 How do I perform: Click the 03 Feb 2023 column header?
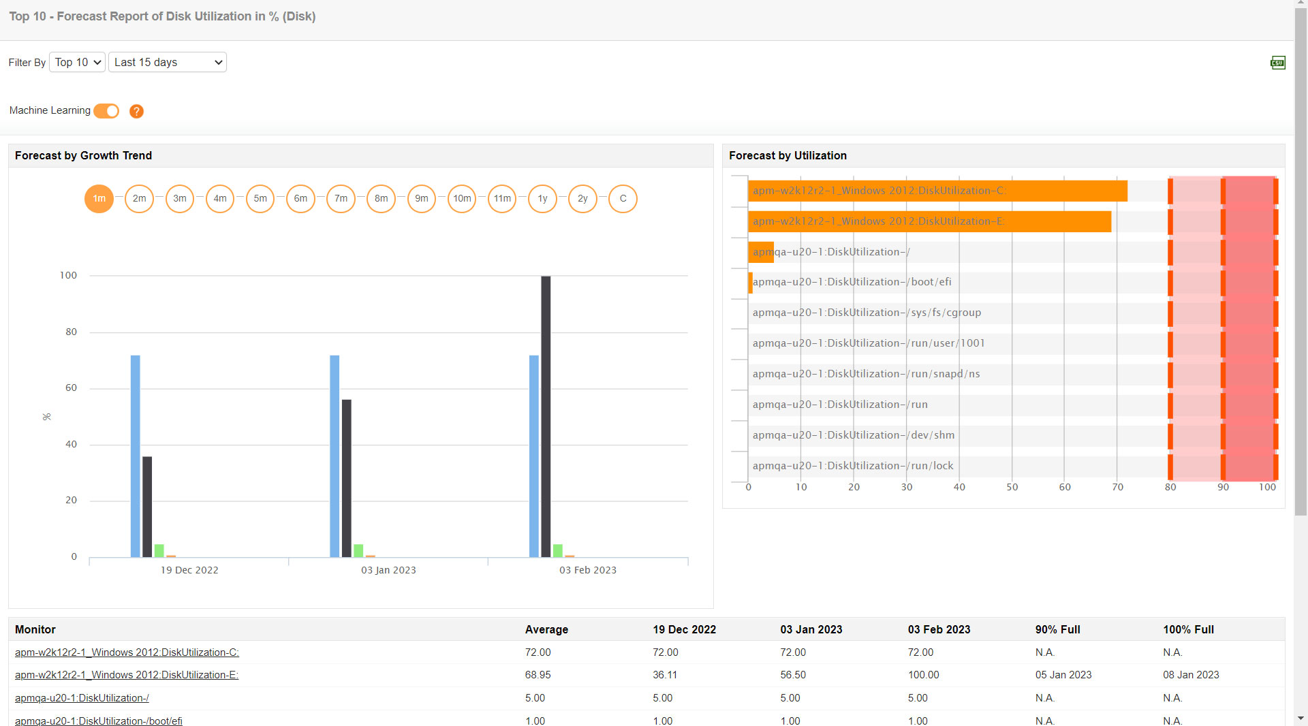(939, 629)
